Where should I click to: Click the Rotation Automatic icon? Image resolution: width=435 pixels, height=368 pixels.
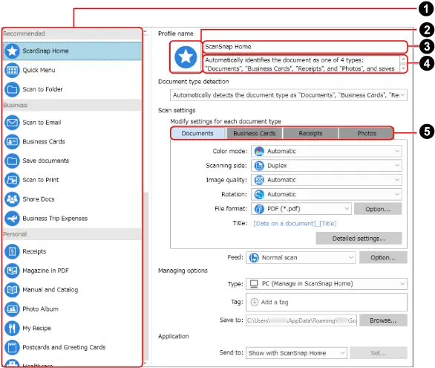tap(259, 195)
